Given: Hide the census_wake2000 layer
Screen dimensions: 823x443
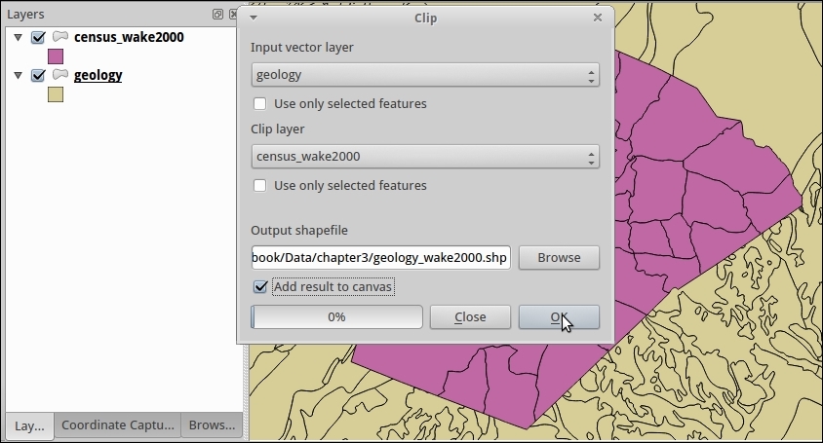Looking at the screenshot, I should (38, 38).
